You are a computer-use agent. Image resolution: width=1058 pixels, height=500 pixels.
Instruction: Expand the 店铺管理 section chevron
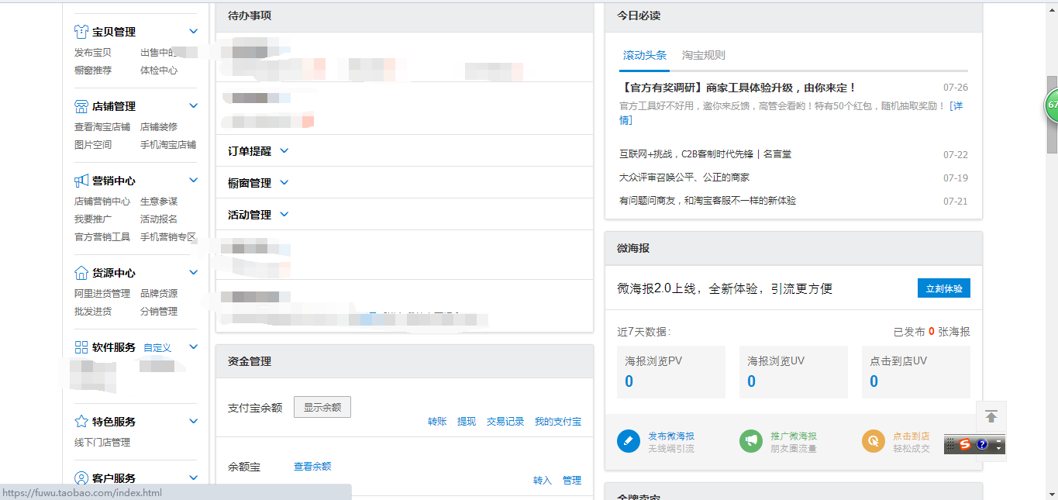pos(194,105)
